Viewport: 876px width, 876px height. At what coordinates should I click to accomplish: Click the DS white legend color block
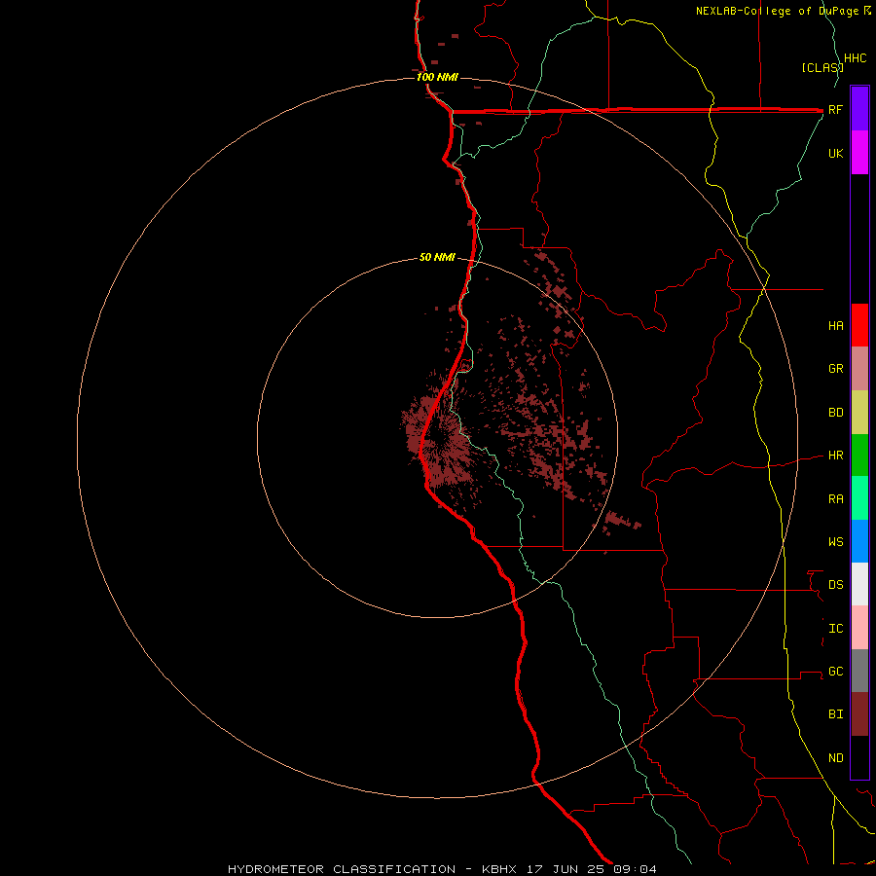coord(859,584)
